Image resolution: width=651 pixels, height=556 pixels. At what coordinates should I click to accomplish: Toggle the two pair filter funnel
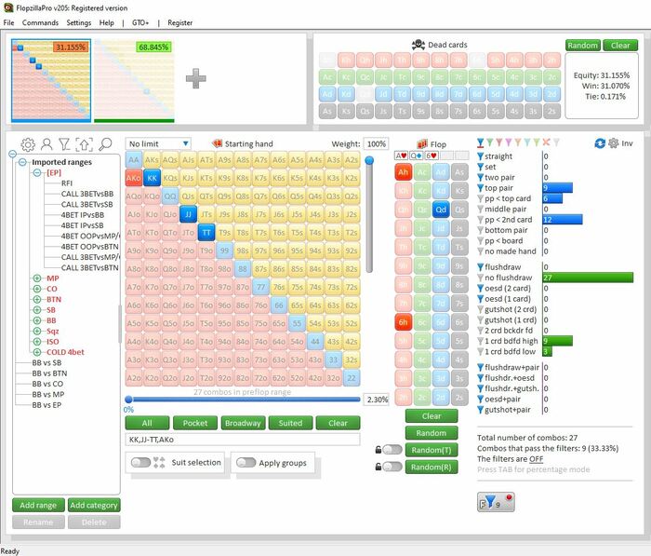481,178
